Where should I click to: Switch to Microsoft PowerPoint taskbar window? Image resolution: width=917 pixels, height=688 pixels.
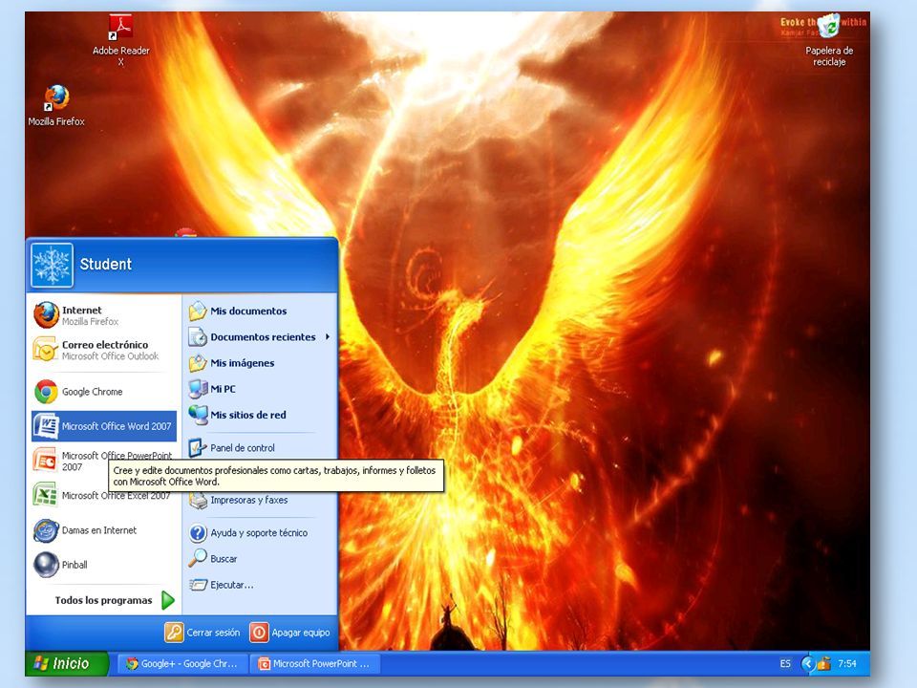click(x=316, y=663)
